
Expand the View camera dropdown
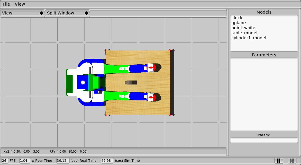pos(23,13)
